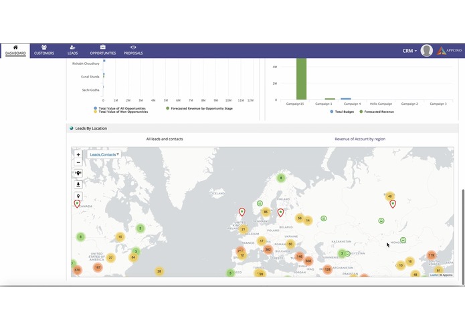Open the yellow 84 cluster marker
The image size is (465, 330).
133,257
